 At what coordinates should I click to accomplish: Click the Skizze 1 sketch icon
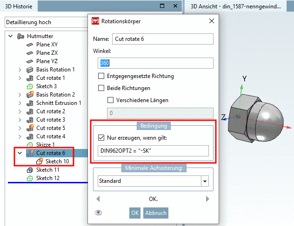[x=30, y=145]
